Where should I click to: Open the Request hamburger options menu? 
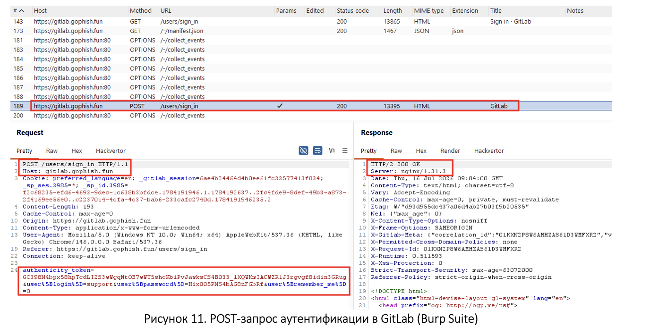coord(345,151)
